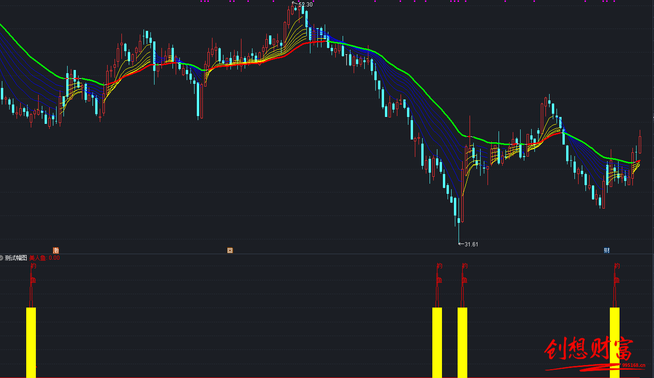Click the 创想财富 red watermark logo
Viewport: 654px width, 378px height.
[x=589, y=350]
